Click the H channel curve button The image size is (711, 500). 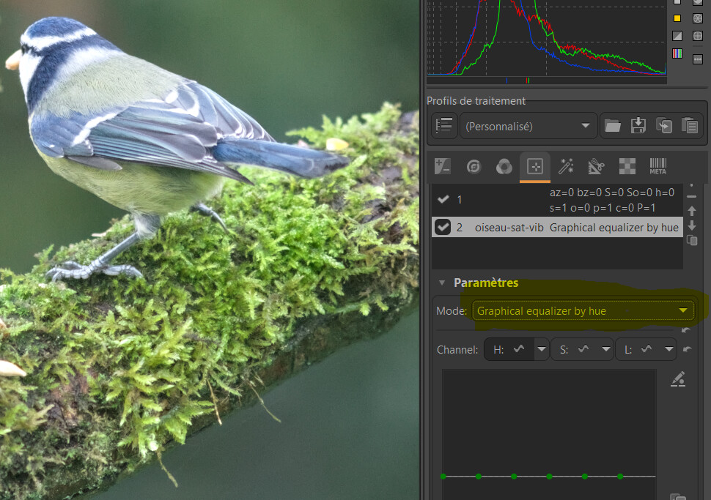tap(509, 350)
